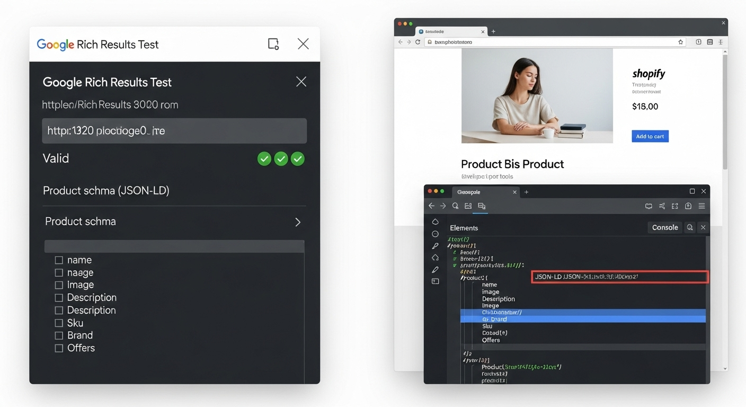Click the device icon in Rich Results header
746x407 pixels.
tap(273, 44)
